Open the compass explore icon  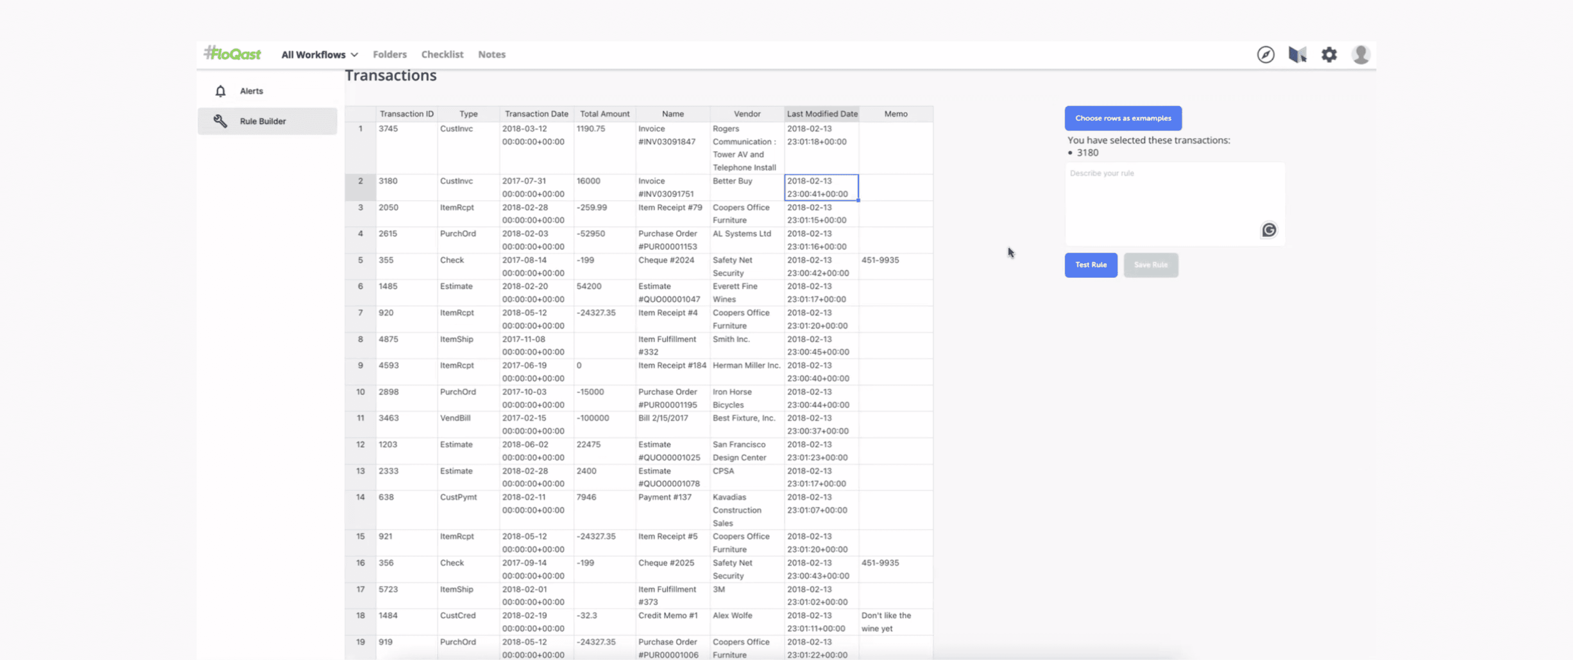(x=1265, y=54)
